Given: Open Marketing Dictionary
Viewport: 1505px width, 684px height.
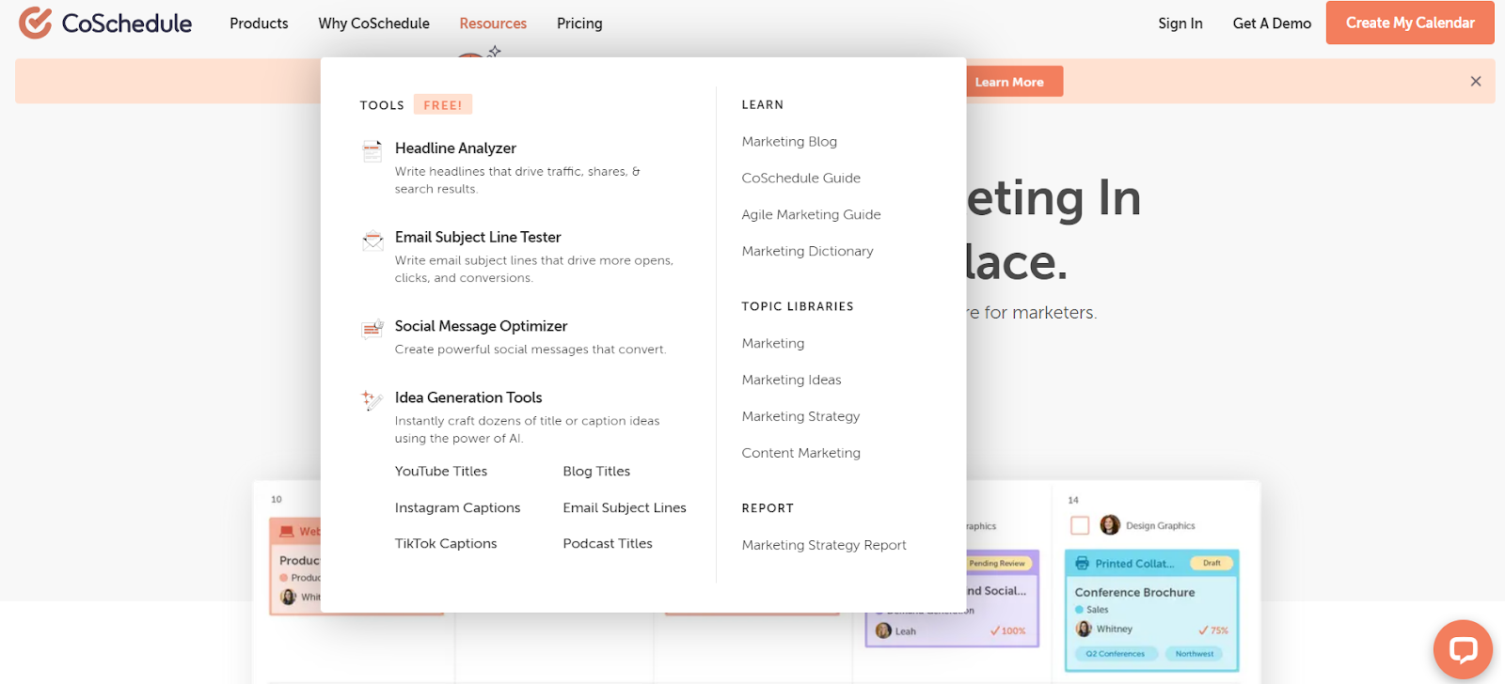Looking at the screenshot, I should click(x=807, y=251).
